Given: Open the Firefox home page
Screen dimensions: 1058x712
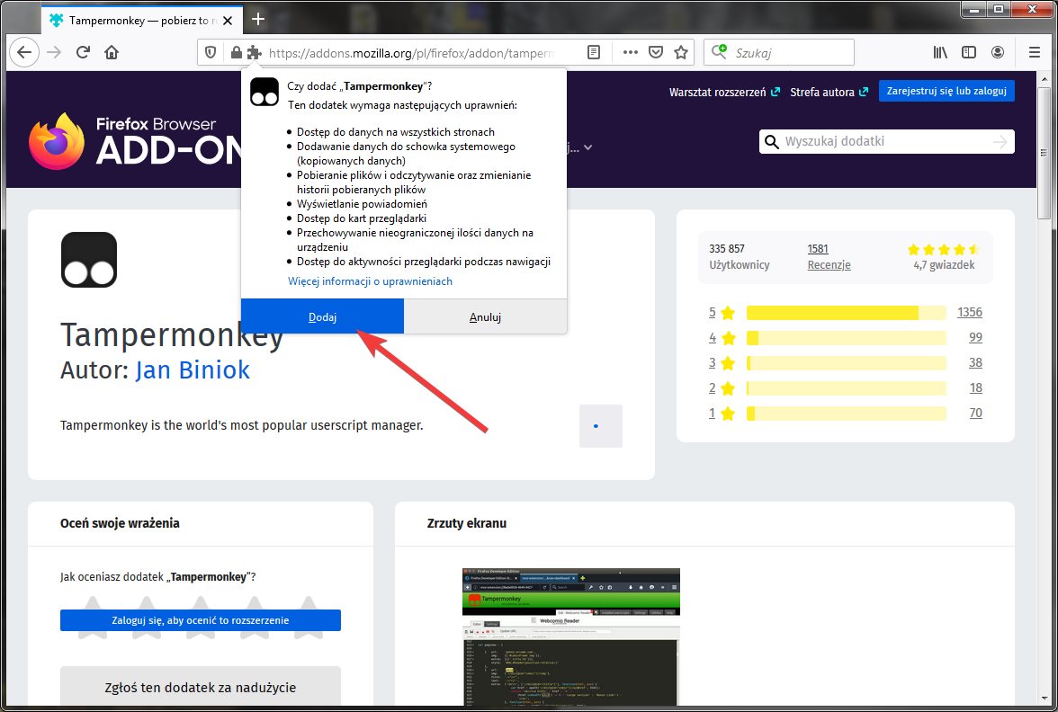Looking at the screenshot, I should click(112, 52).
